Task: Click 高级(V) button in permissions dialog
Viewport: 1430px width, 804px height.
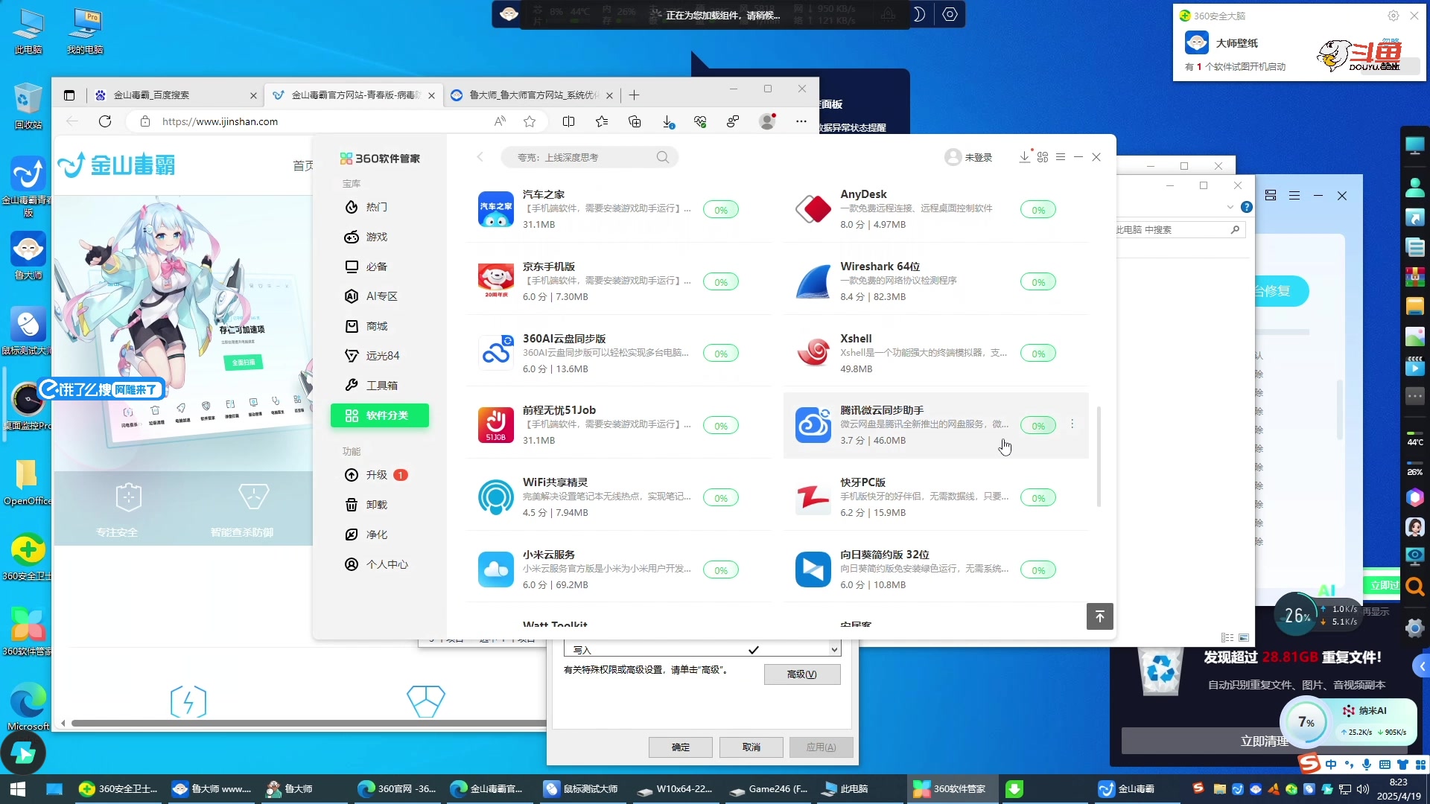Action: coord(802,674)
